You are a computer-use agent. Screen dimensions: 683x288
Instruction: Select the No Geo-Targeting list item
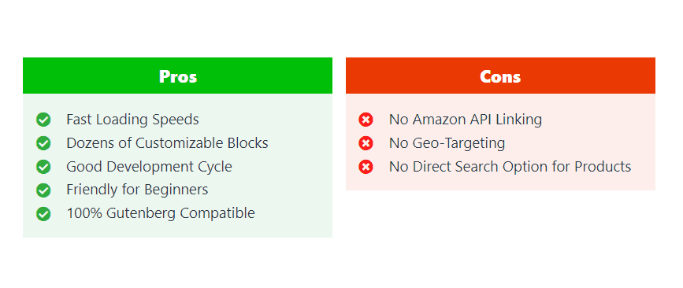click(447, 143)
